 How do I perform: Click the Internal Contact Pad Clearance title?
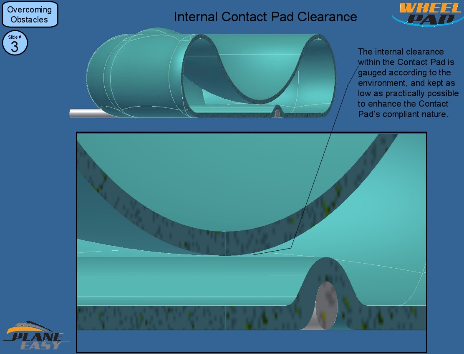[265, 17]
